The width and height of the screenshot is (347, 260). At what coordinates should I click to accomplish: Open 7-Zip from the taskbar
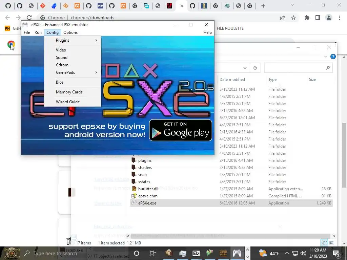click(196, 253)
